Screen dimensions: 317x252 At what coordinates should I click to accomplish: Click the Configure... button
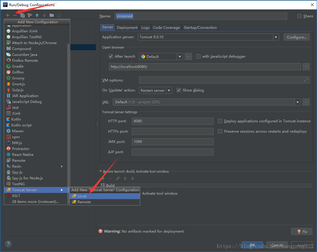click(x=296, y=37)
